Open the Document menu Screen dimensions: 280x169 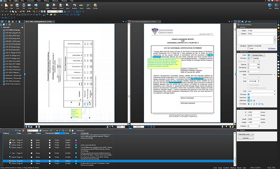click(x=30, y=1)
